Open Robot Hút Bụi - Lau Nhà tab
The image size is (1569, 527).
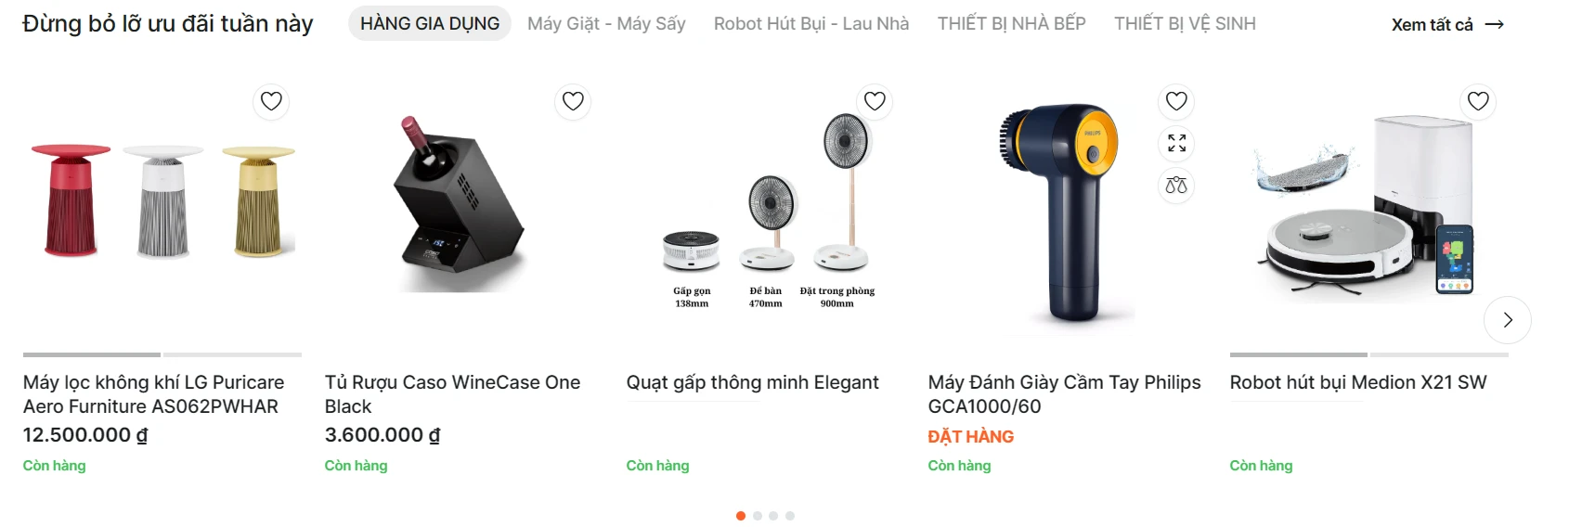811,24
